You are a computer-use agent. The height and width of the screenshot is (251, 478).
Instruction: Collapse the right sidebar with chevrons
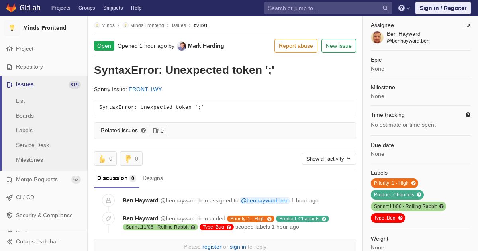pos(469,25)
